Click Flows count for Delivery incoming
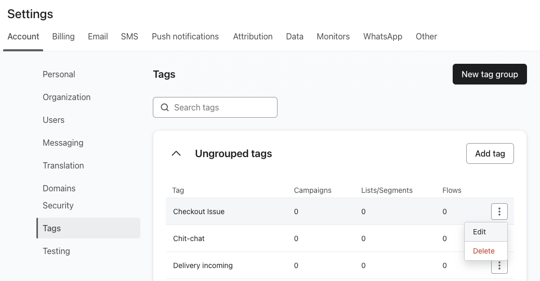 pyautogui.click(x=444, y=265)
